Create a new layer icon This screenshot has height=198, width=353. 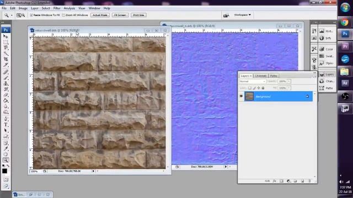coord(302,181)
